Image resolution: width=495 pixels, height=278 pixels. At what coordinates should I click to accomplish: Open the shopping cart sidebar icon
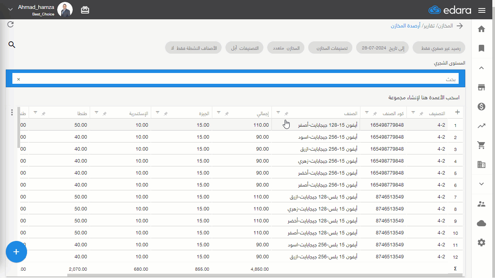481,145
